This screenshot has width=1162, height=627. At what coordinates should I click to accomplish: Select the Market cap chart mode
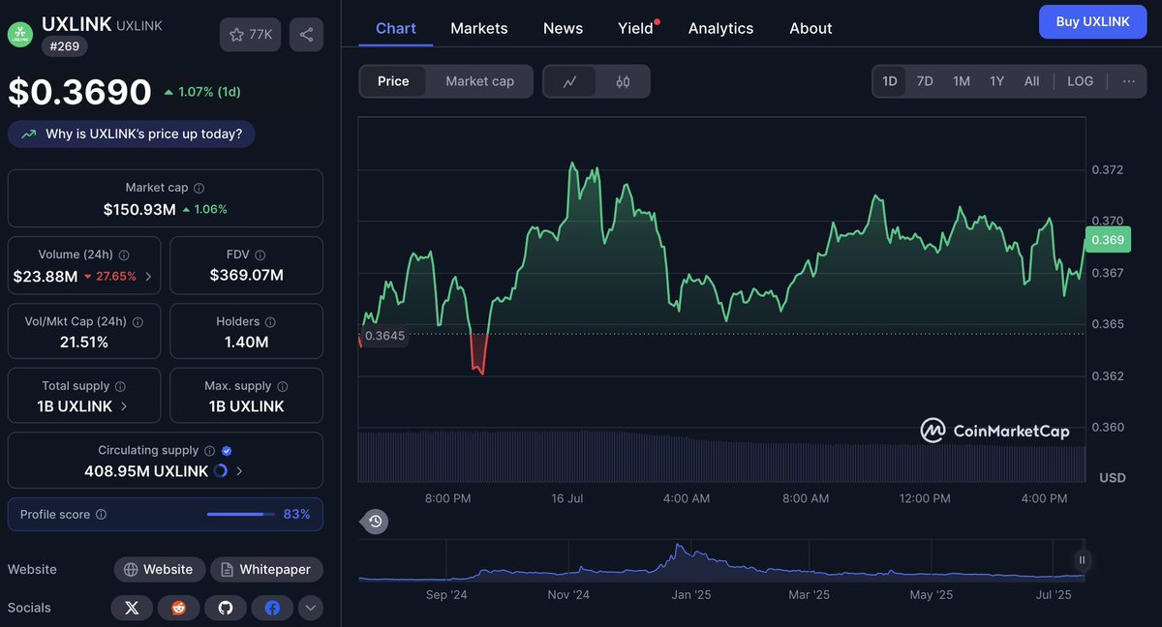click(x=479, y=81)
